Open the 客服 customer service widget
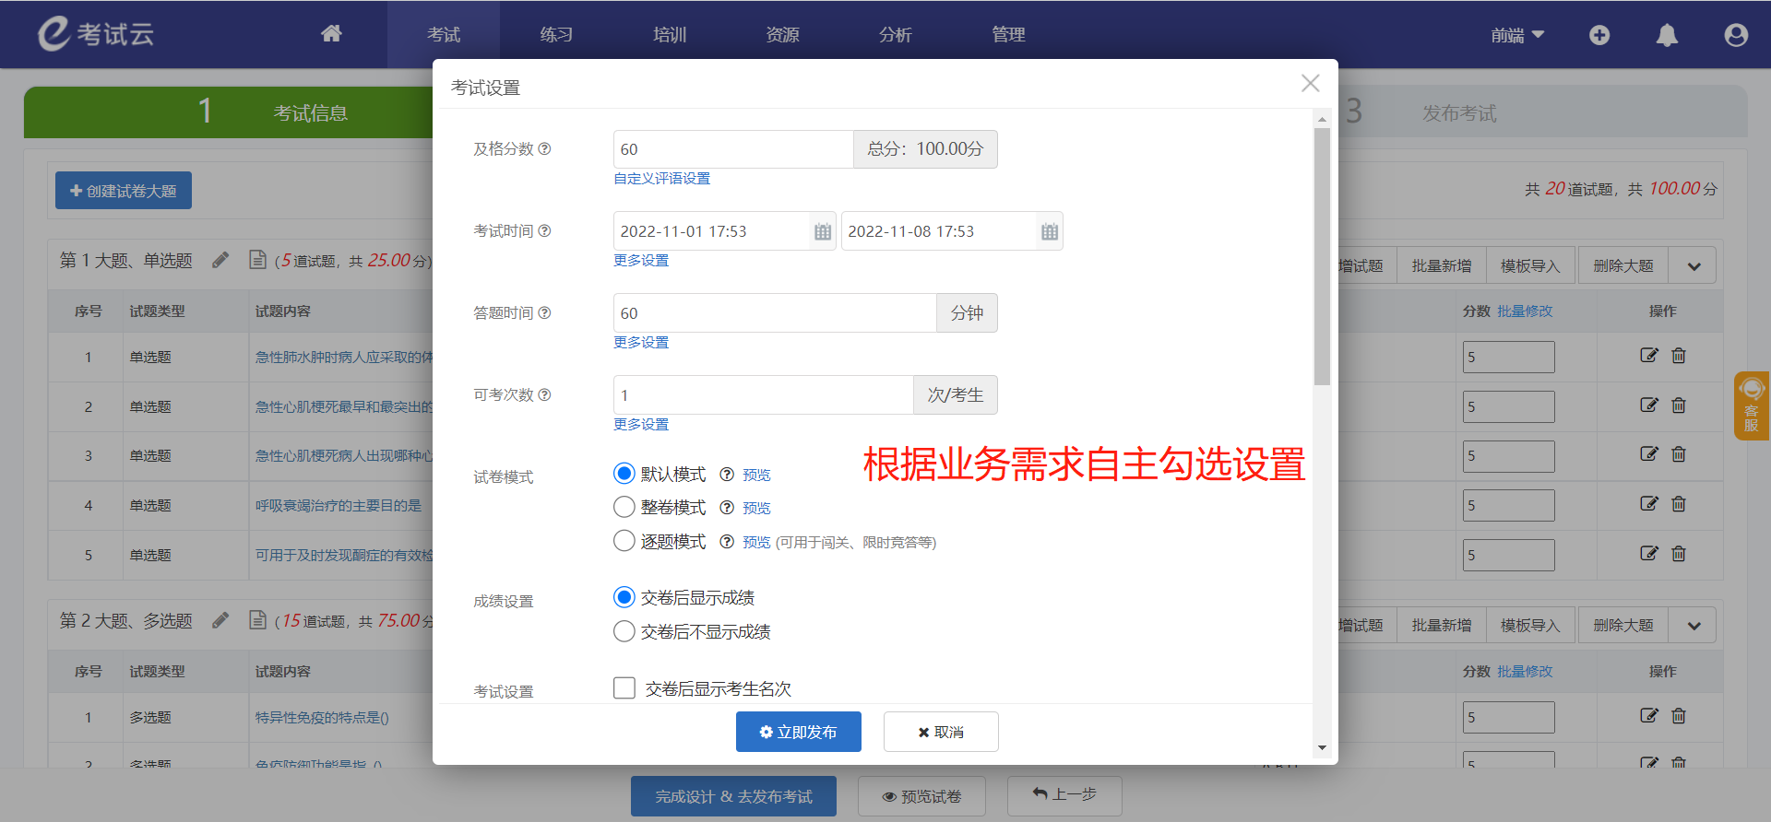Viewport: 1771px width, 822px height. pyautogui.click(x=1752, y=405)
